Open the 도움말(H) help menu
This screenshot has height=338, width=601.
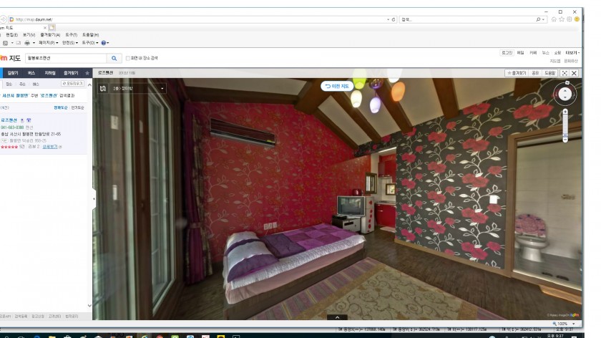pos(90,35)
